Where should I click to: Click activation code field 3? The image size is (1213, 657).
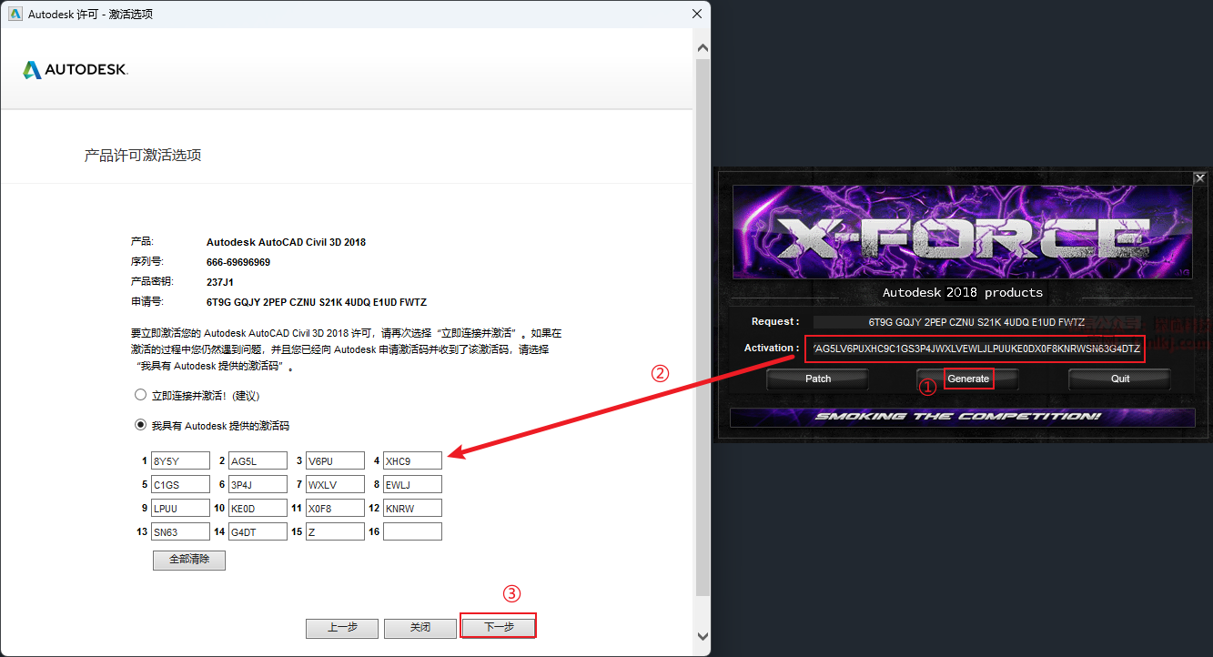[x=335, y=460]
